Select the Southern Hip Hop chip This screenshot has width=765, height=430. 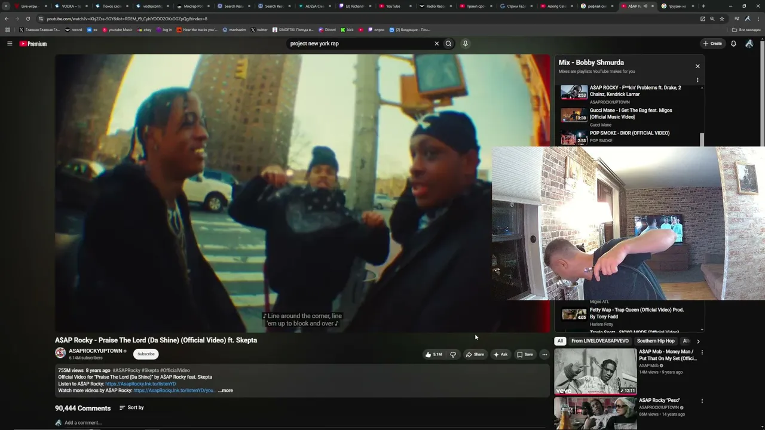click(x=656, y=341)
